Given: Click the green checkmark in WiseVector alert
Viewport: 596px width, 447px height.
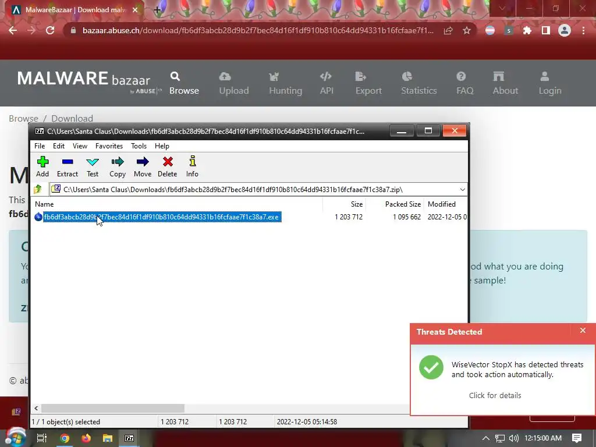Looking at the screenshot, I should pos(431,367).
